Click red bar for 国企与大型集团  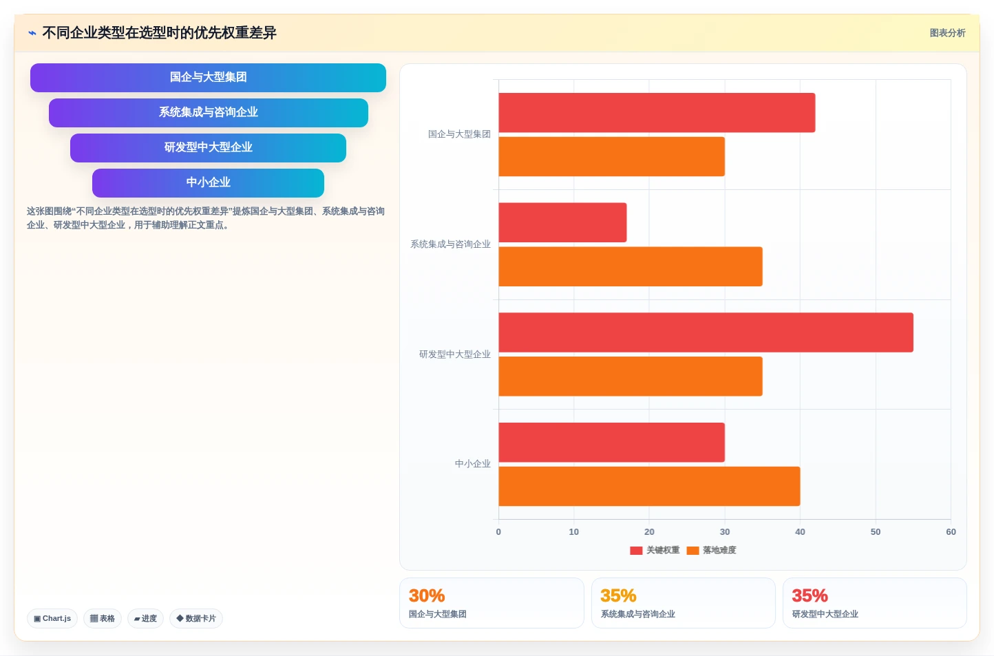pos(657,113)
